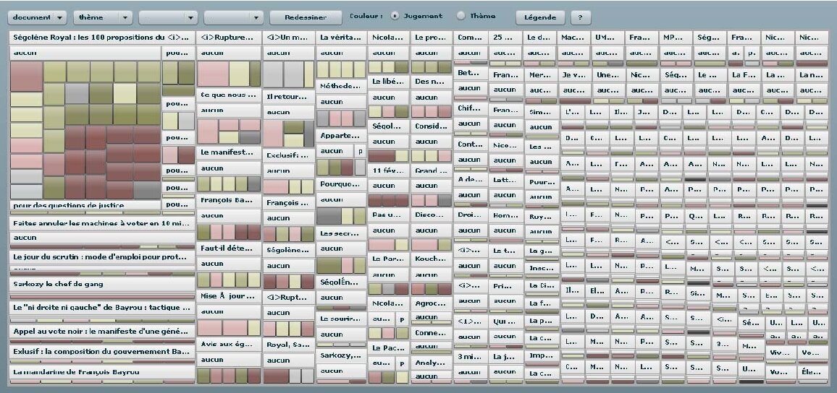The image size is (837, 393).
Task: Select "Sarkozy le chef de gang" block
Action: pos(102,285)
